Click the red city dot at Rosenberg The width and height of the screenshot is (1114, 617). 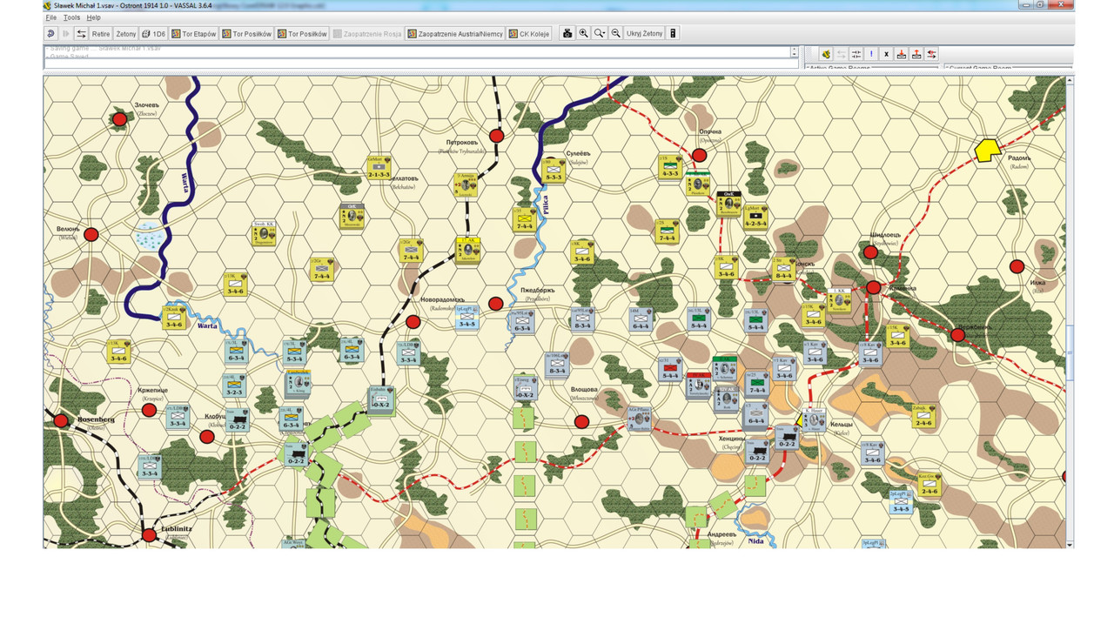(61, 421)
